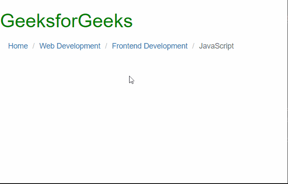Return to the Web Development level
The image size is (288, 184).
pos(70,46)
